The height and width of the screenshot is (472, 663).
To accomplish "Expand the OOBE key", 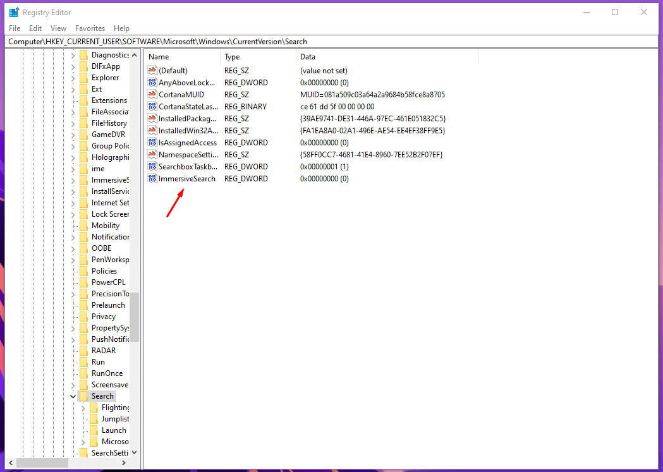I will coord(73,248).
